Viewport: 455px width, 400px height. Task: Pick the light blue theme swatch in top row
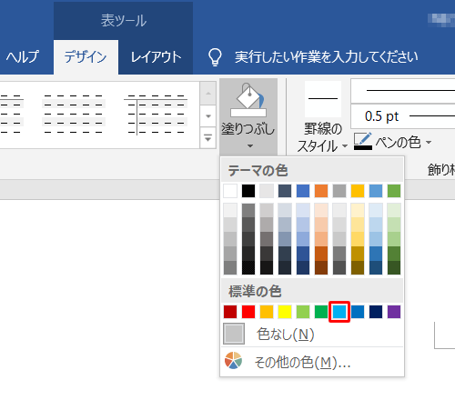[x=376, y=191]
